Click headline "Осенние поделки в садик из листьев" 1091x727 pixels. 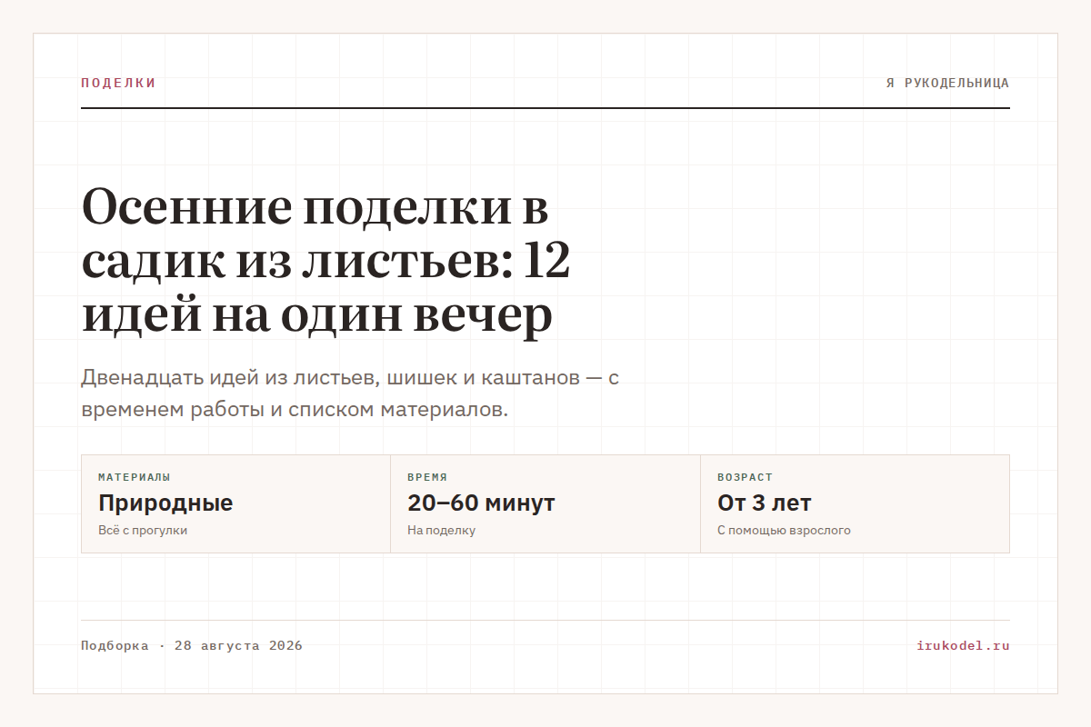click(326, 262)
